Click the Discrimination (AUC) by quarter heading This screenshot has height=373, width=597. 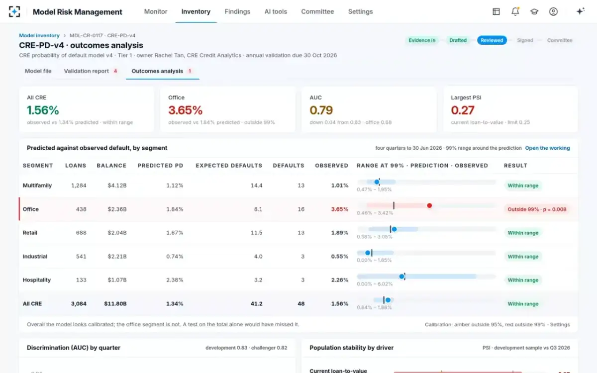point(74,348)
